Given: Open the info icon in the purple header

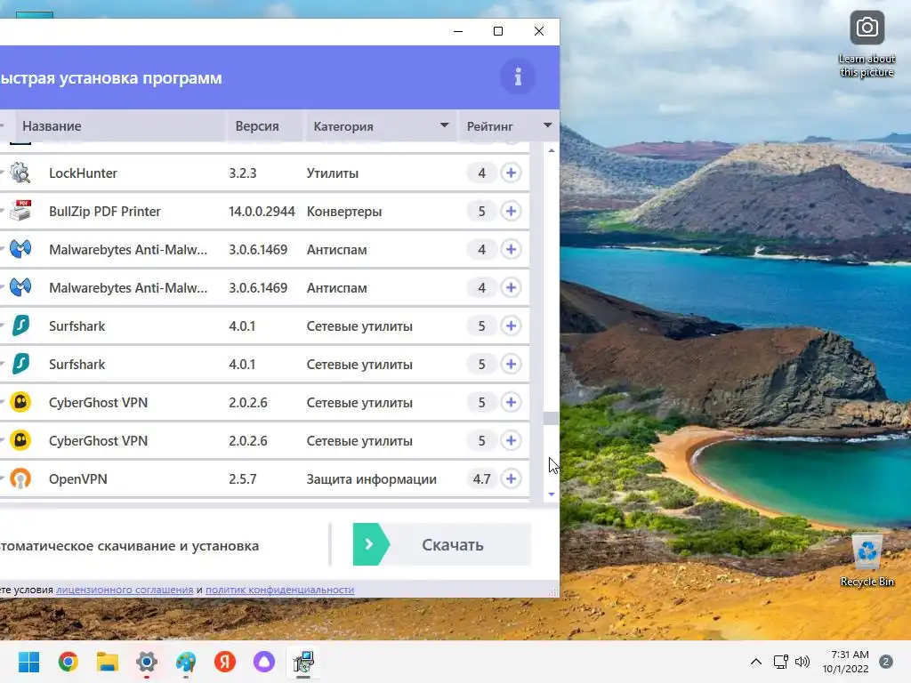Looking at the screenshot, I should [518, 76].
